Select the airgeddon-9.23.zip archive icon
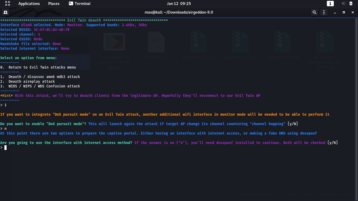Image resolution: width=358 pixels, height=201 pixels. point(241,42)
